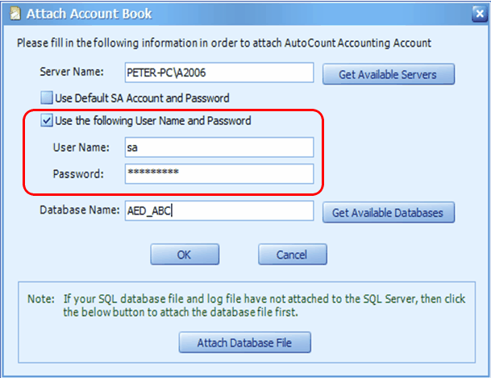Cancel the attach account dialog
Image resolution: width=491 pixels, height=378 pixels.
(x=293, y=255)
